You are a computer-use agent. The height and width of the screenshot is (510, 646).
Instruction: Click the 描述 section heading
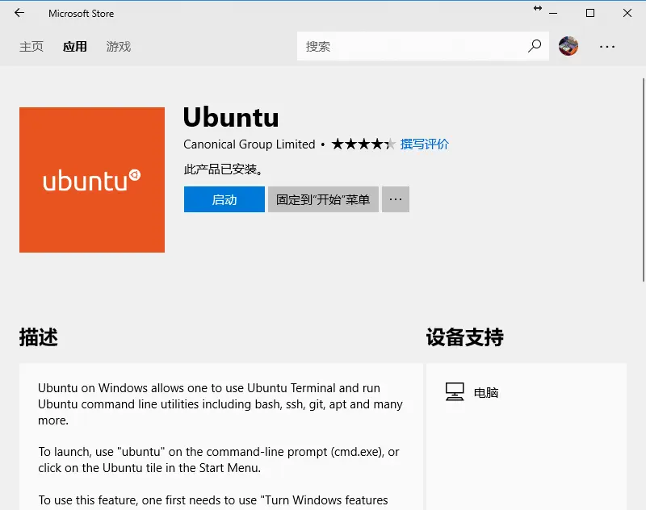[38, 337]
